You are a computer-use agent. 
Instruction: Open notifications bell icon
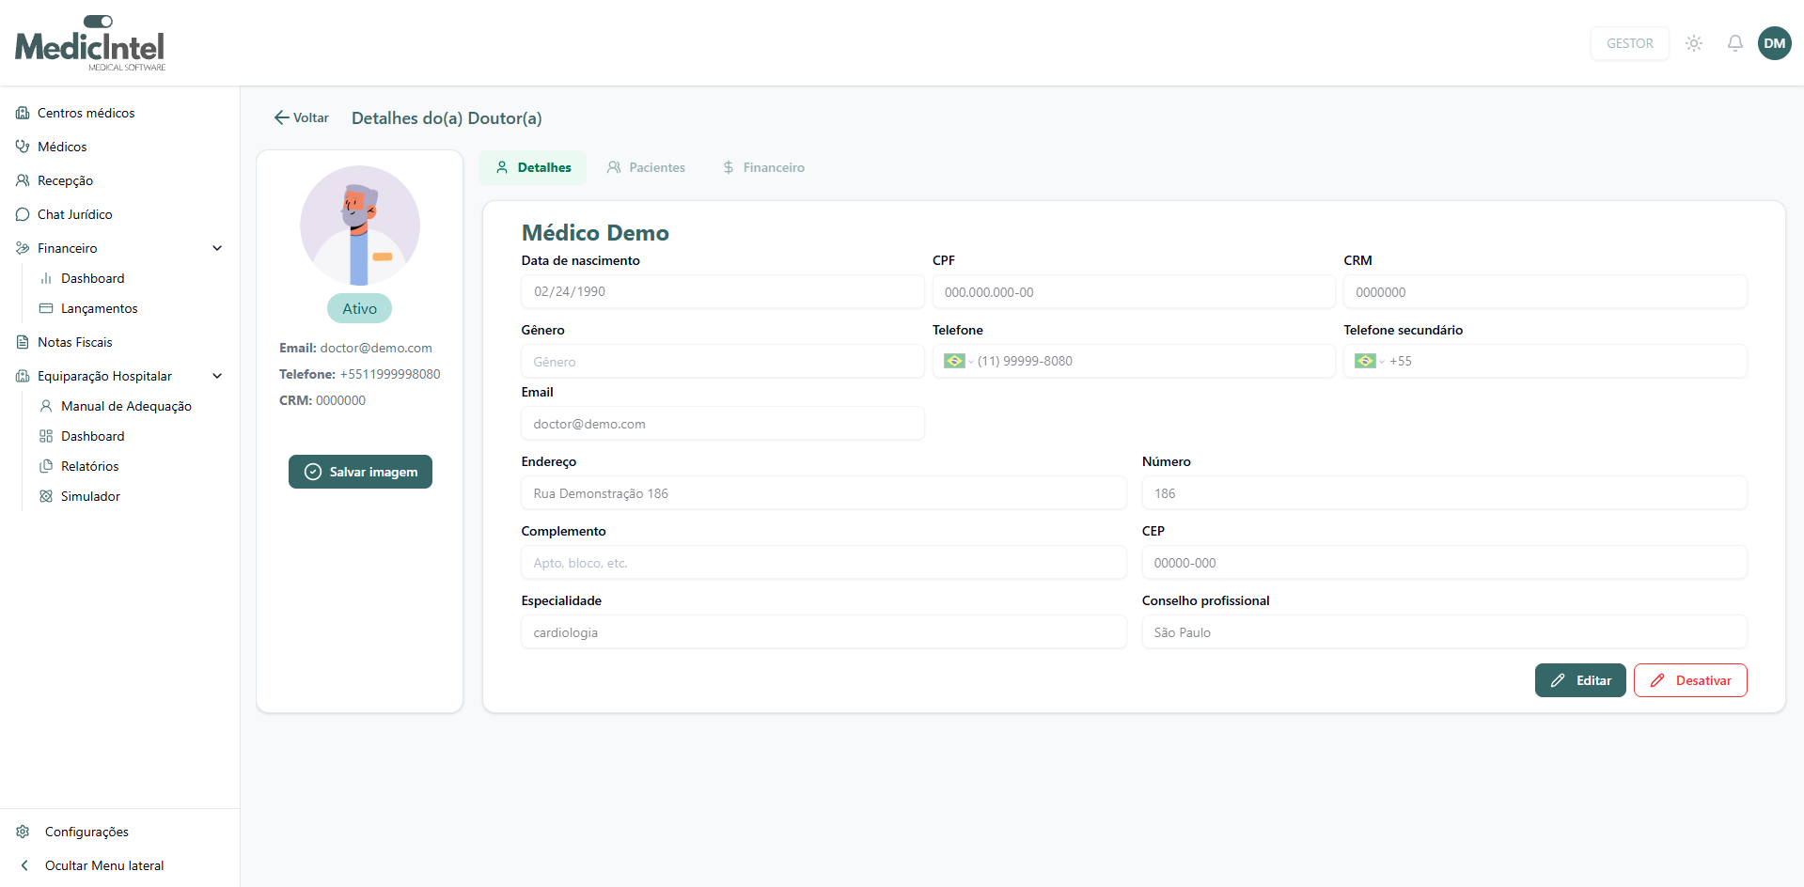(x=1734, y=43)
